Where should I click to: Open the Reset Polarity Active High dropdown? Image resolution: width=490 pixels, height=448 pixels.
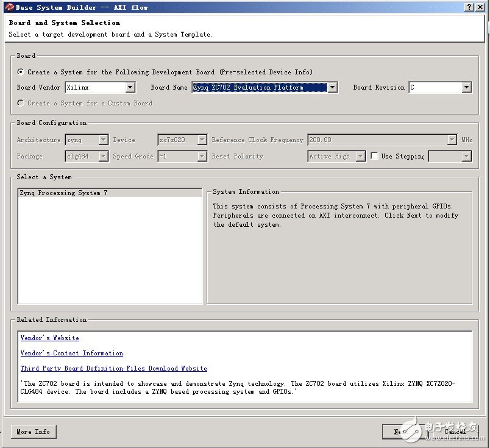click(x=360, y=157)
